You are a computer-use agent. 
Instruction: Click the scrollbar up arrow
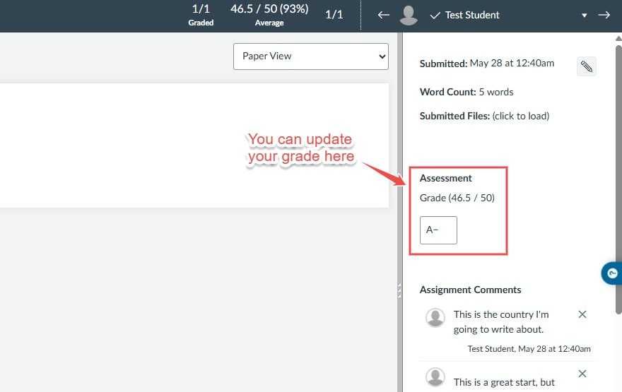[x=618, y=38]
